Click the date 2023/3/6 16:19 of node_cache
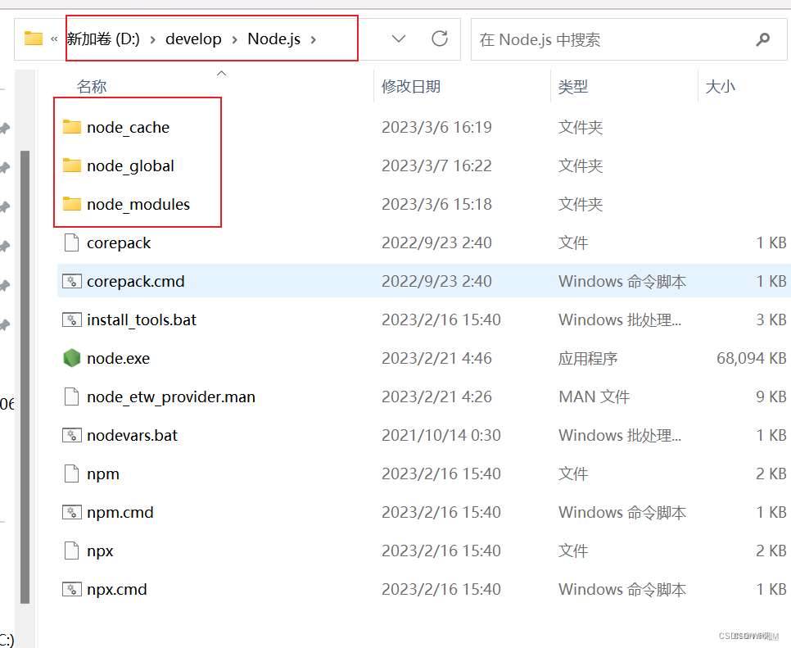The width and height of the screenshot is (791, 648). pos(436,127)
